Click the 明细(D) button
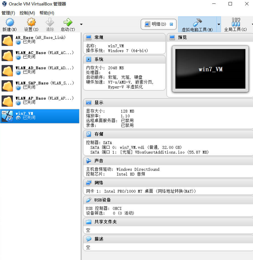 [x=155, y=24]
